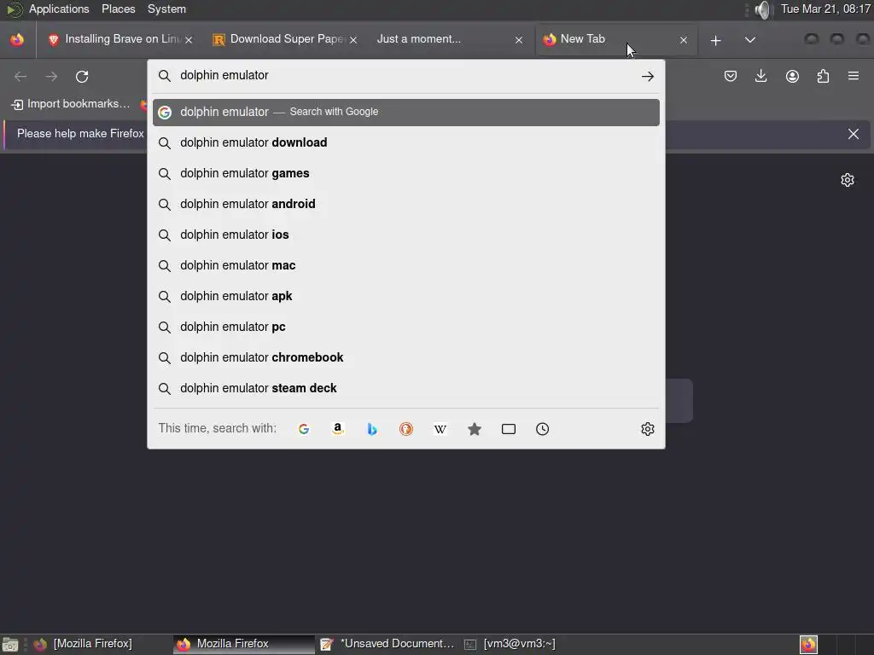Choose suggestion dolphin emulator mac
The width and height of the screenshot is (874, 655).
(x=405, y=265)
